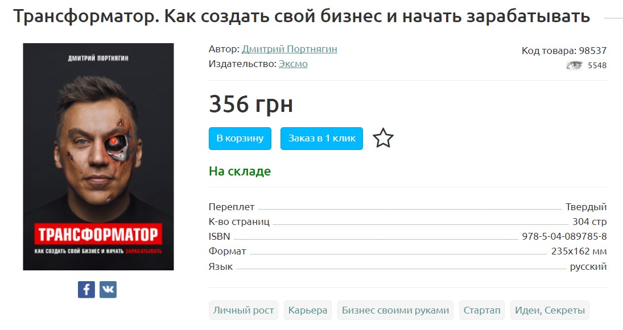This screenshot has height=330, width=623.
Task: Select the Карьера tag
Action: click(x=308, y=310)
